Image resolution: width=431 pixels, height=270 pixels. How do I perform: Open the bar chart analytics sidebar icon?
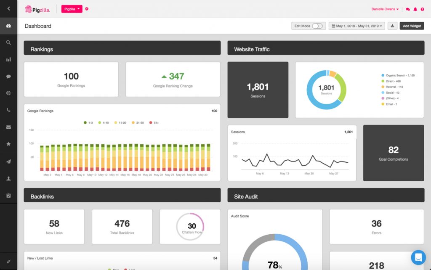[x=8, y=59]
